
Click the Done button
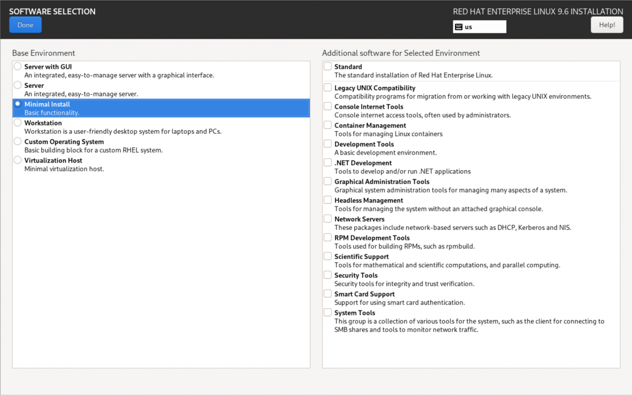(x=25, y=25)
